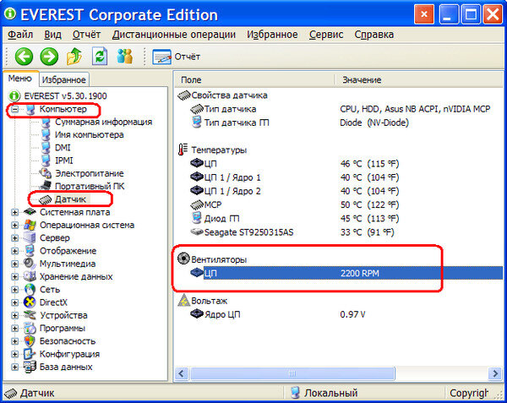Image resolution: width=507 pixels, height=403 pixels.
Task: Click the Безопасность shield icon
Action: (30, 341)
